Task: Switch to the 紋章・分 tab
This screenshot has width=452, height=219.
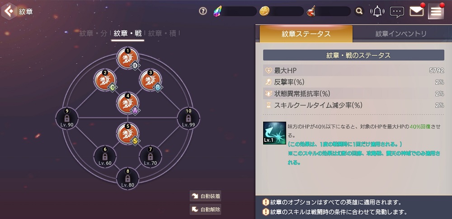Action: point(93,33)
